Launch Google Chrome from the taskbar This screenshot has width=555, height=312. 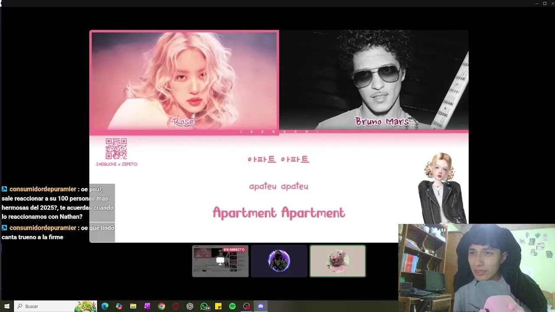161,306
